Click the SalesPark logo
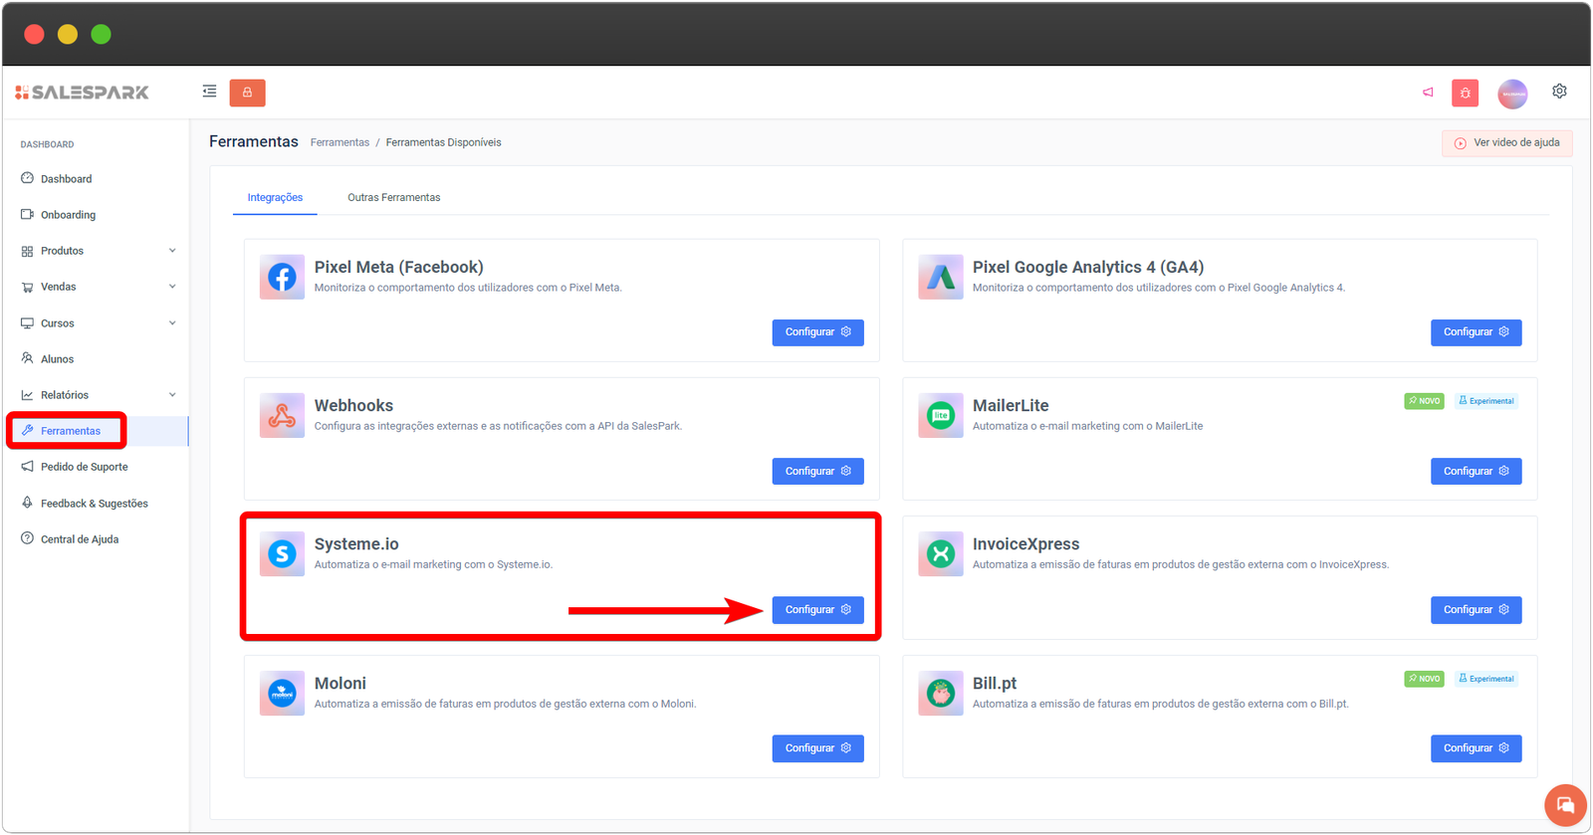The image size is (1593, 835). point(83,93)
